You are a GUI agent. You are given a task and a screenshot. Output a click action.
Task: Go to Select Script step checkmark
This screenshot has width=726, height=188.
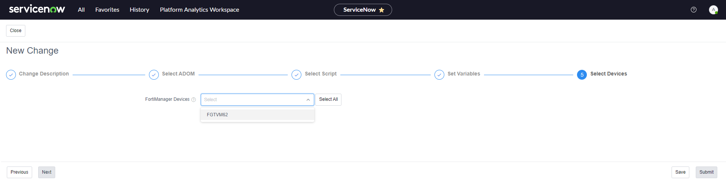(x=296, y=75)
